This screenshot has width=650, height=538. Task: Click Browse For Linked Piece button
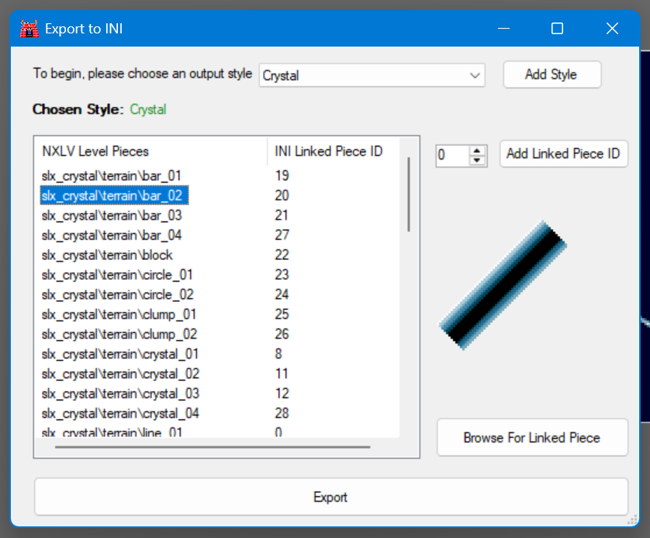[531, 438]
